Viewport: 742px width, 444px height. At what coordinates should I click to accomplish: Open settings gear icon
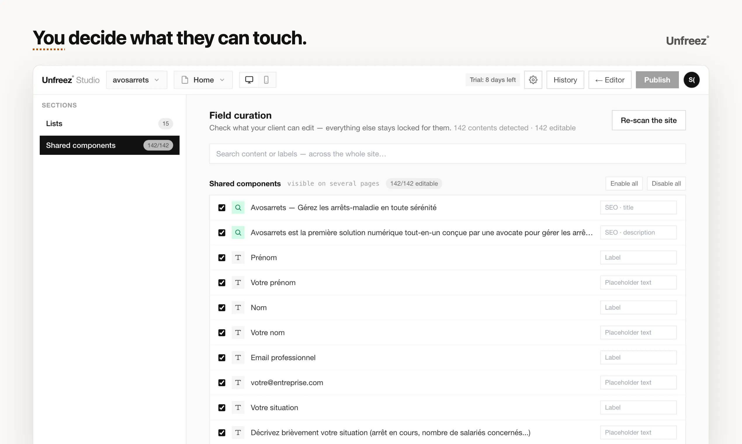tap(533, 80)
